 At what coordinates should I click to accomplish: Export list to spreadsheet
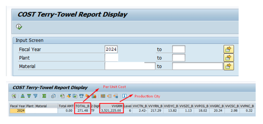[x=62, y=96]
